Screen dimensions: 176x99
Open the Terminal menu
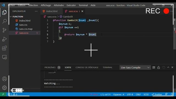point(83,5)
